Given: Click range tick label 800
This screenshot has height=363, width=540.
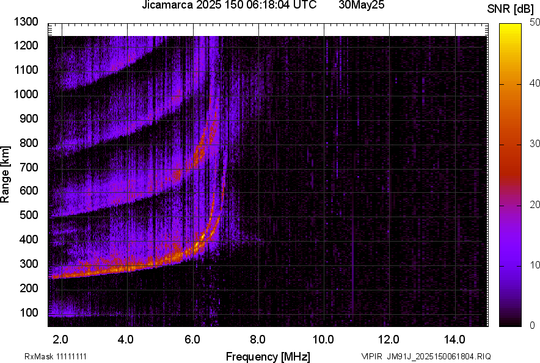Looking at the screenshot, I should tap(29, 143).
